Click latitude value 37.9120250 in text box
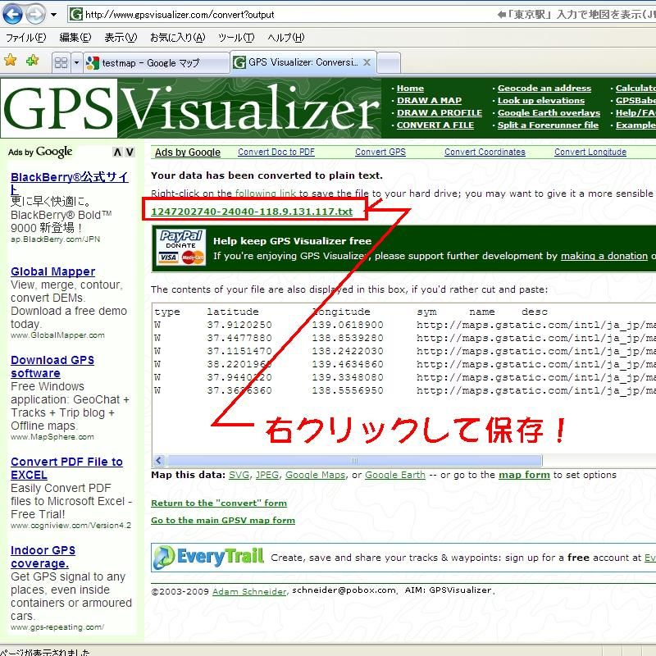 (x=239, y=325)
